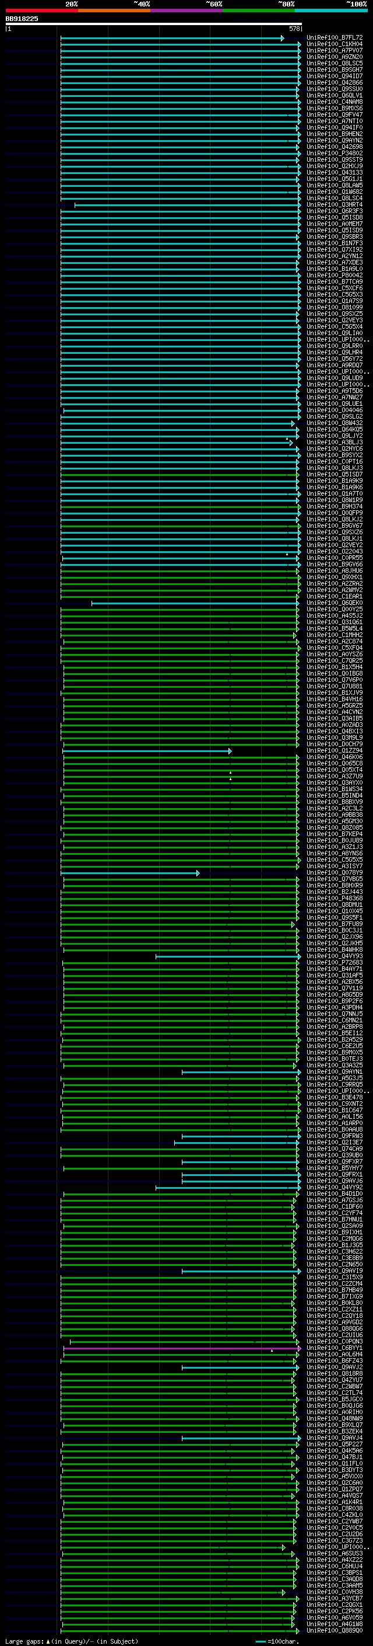Select the UniRef100_P48368 label
This screenshot has width=373, height=1646.
(335, 899)
